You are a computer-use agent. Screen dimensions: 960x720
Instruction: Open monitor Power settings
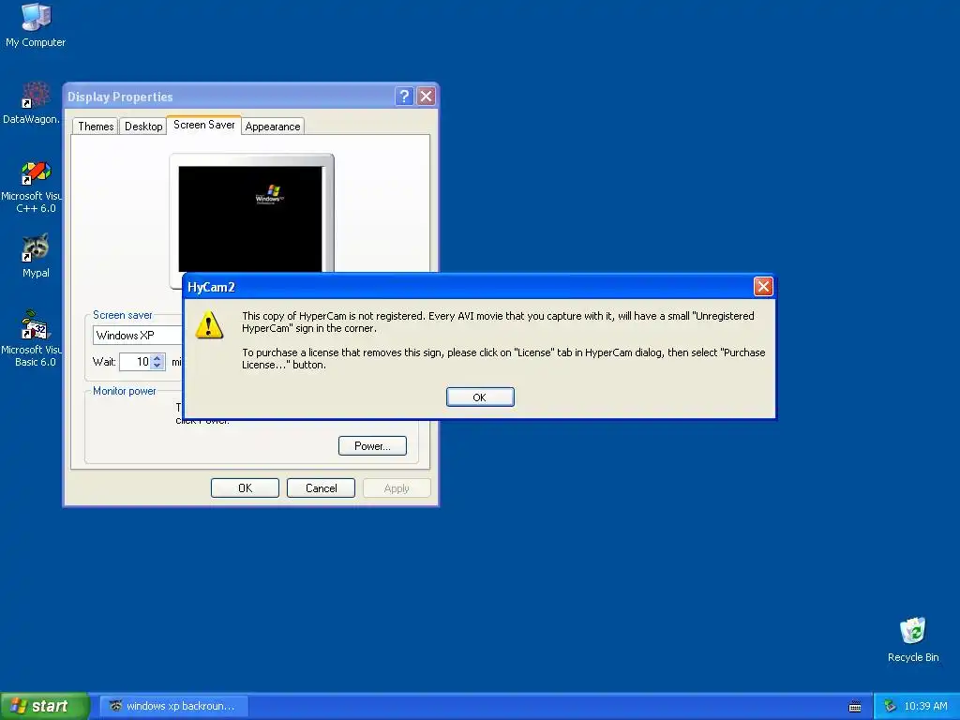coord(372,445)
